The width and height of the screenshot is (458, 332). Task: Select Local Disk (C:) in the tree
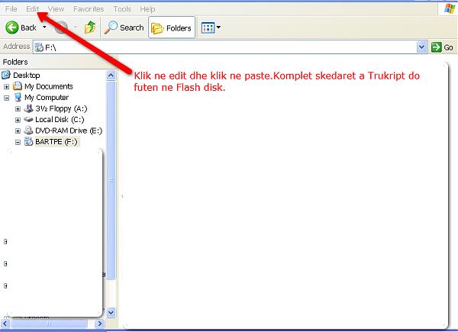coord(60,120)
